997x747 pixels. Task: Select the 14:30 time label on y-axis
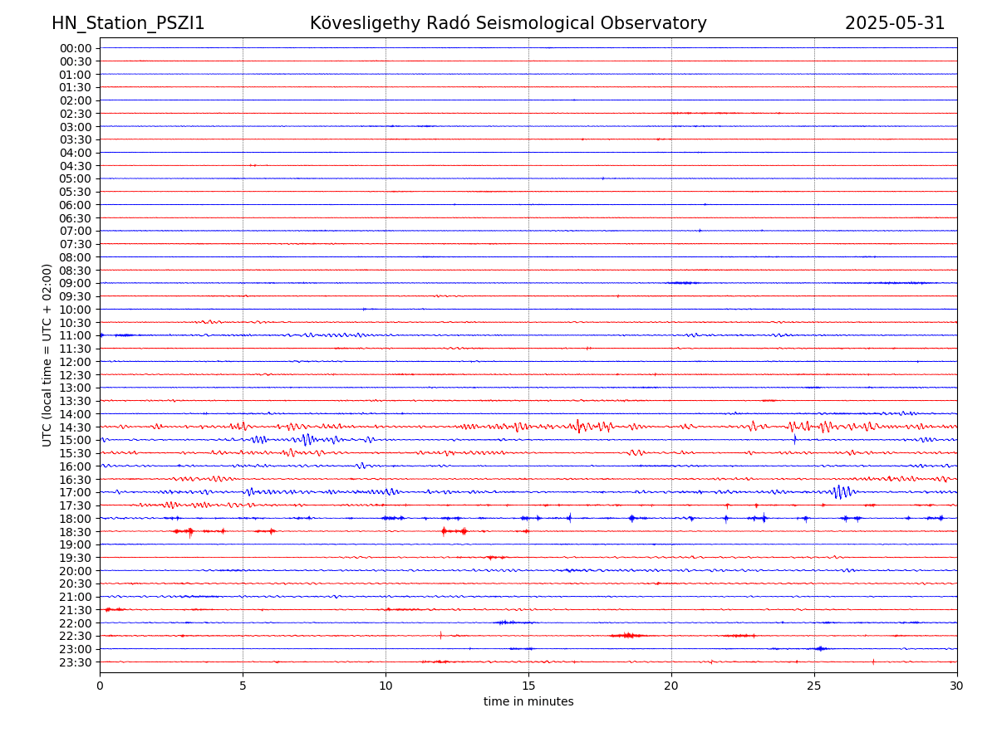pyautogui.click(x=75, y=427)
